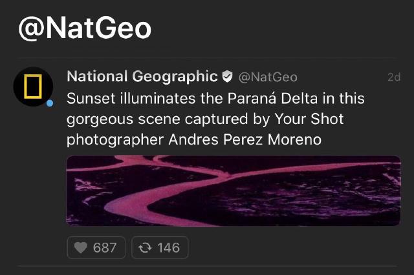Screen dimensions: 414x275
Task: Click the word gorgeous in tweet text
Action: 100,120
